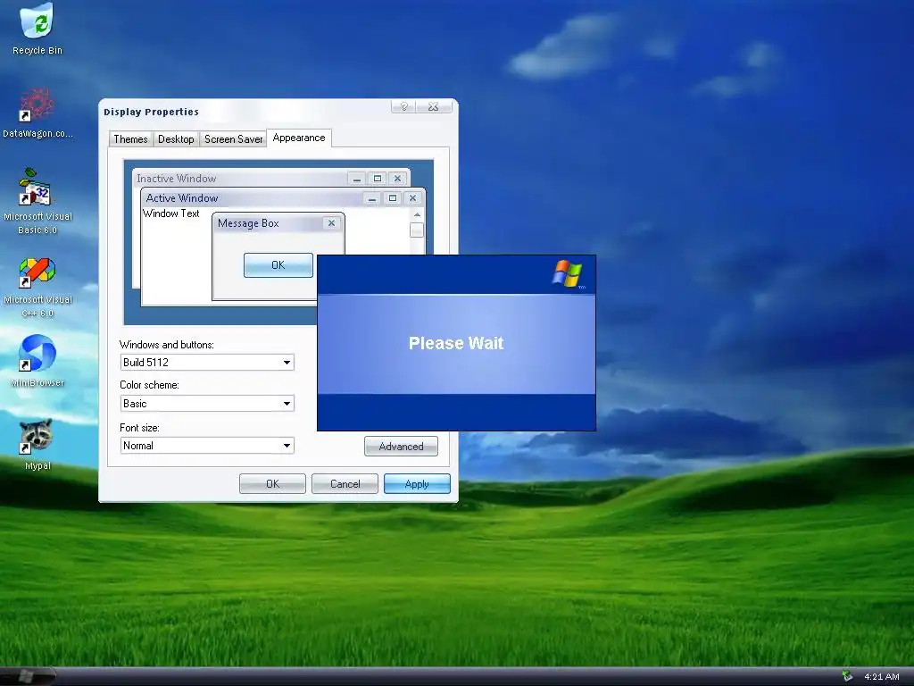Switch to the Desktop tab
The width and height of the screenshot is (914, 686).
click(x=176, y=139)
